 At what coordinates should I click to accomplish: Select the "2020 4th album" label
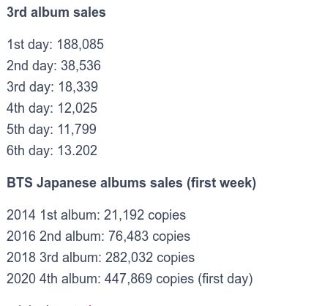tap(53, 279)
